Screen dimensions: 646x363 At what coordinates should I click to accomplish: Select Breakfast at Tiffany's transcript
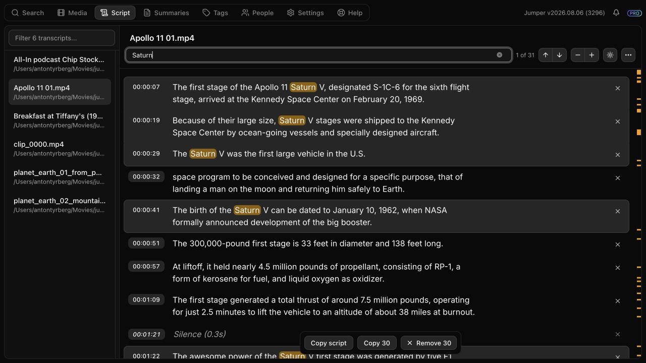pos(60,120)
